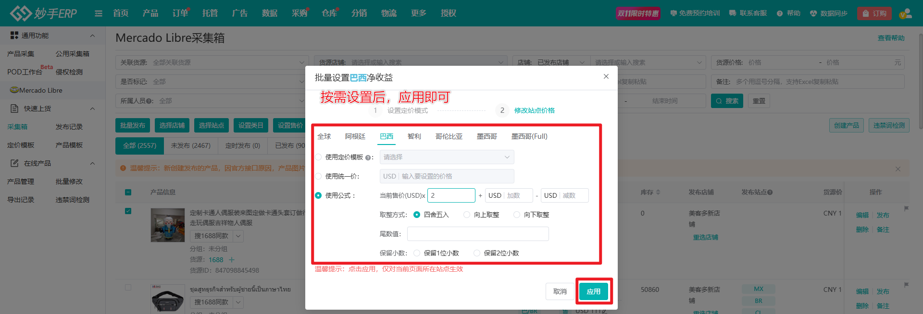
Task: Click the 取消 cancel button
Action: pyautogui.click(x=560, y=291)
